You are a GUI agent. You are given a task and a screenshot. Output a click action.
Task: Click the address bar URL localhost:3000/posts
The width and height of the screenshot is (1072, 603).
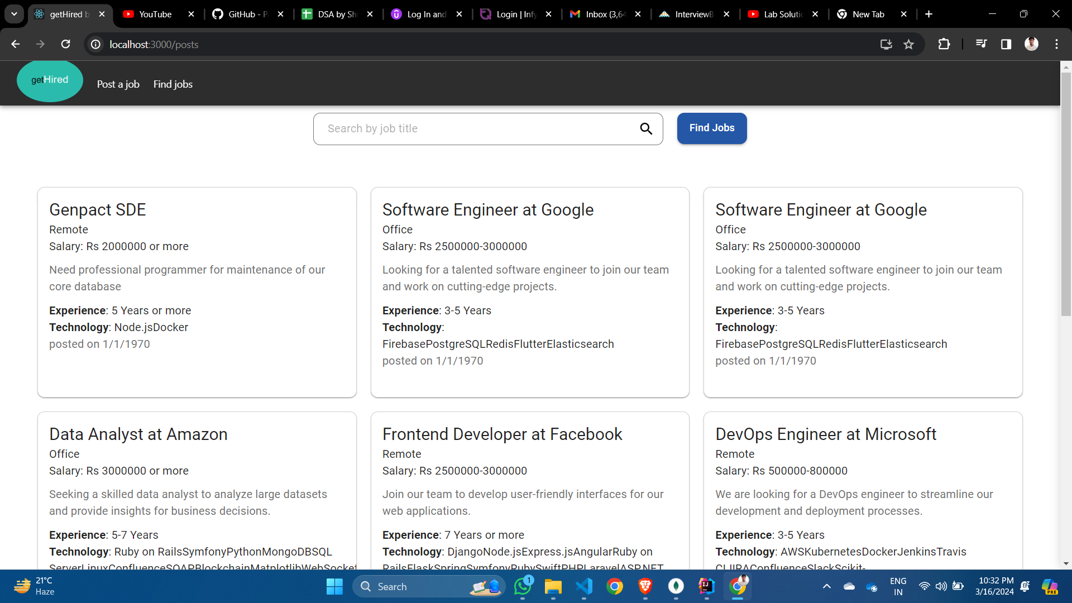[154, 45]
